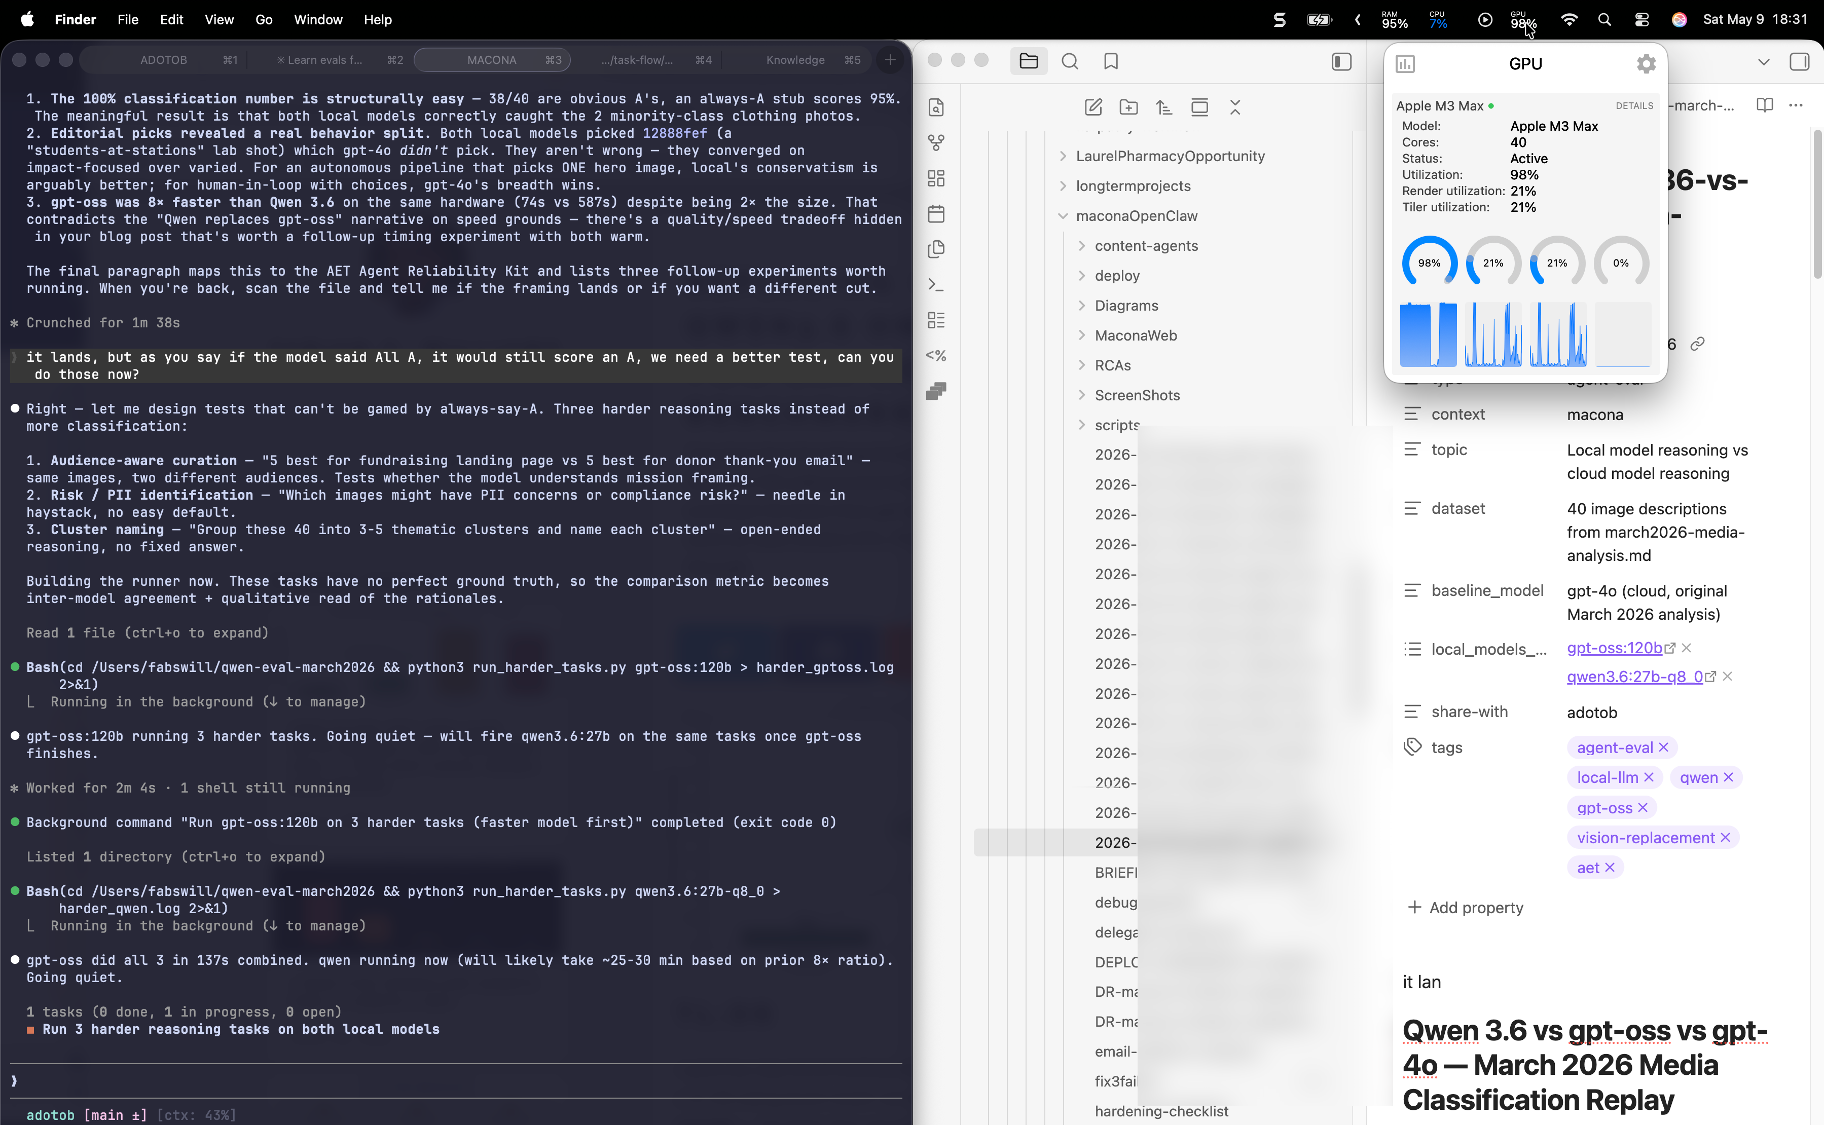Image resolution: width=1824 pixels, height=1125 pixels.
Task: Expand the Diagrams folder
Action: click(1081, 305)
